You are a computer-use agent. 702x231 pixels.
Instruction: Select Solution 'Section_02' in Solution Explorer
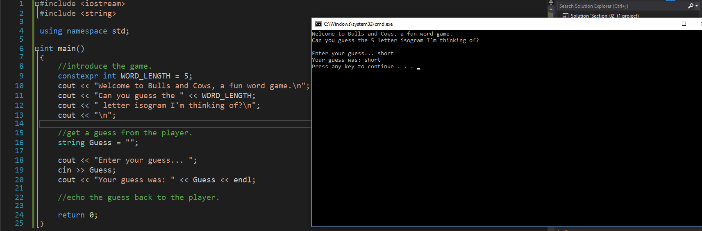(x=604, y=16)
